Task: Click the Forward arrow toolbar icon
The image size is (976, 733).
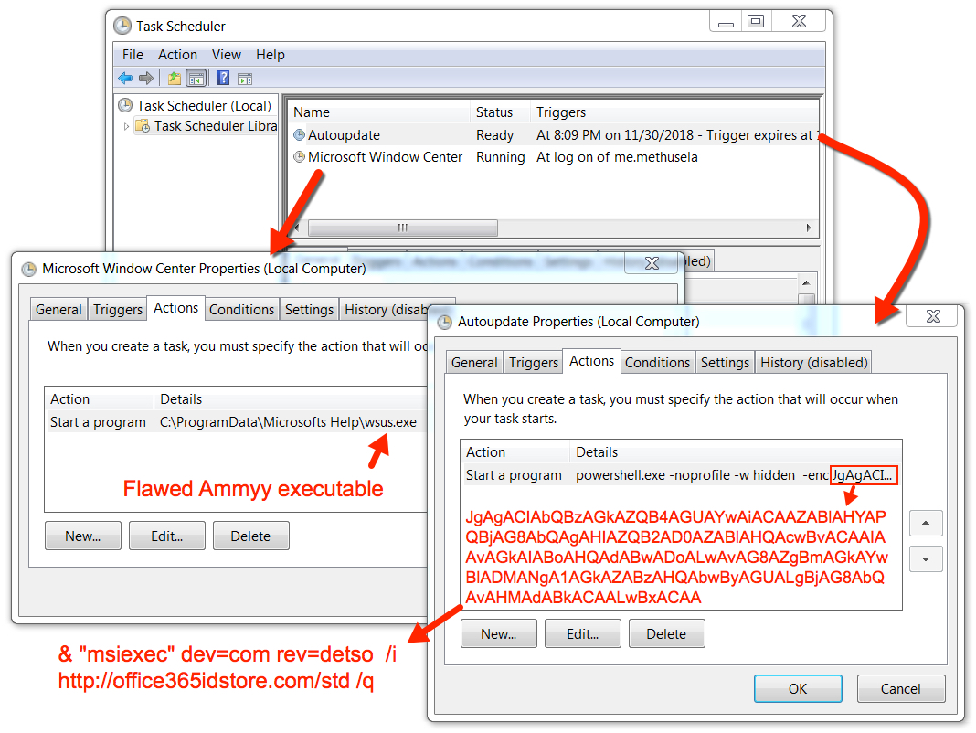Action: (146, 78)
